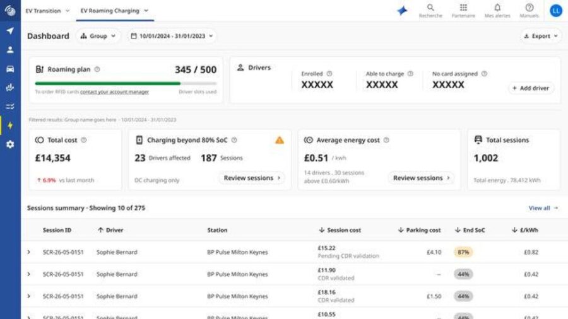568x319 pixels.
Task: Click the Station column header
Action: [x=217, y=229]
